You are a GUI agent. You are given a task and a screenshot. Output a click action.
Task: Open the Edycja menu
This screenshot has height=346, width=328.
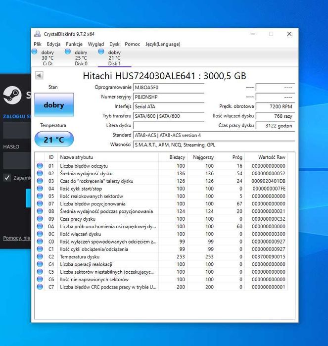(x=53, y=44)
